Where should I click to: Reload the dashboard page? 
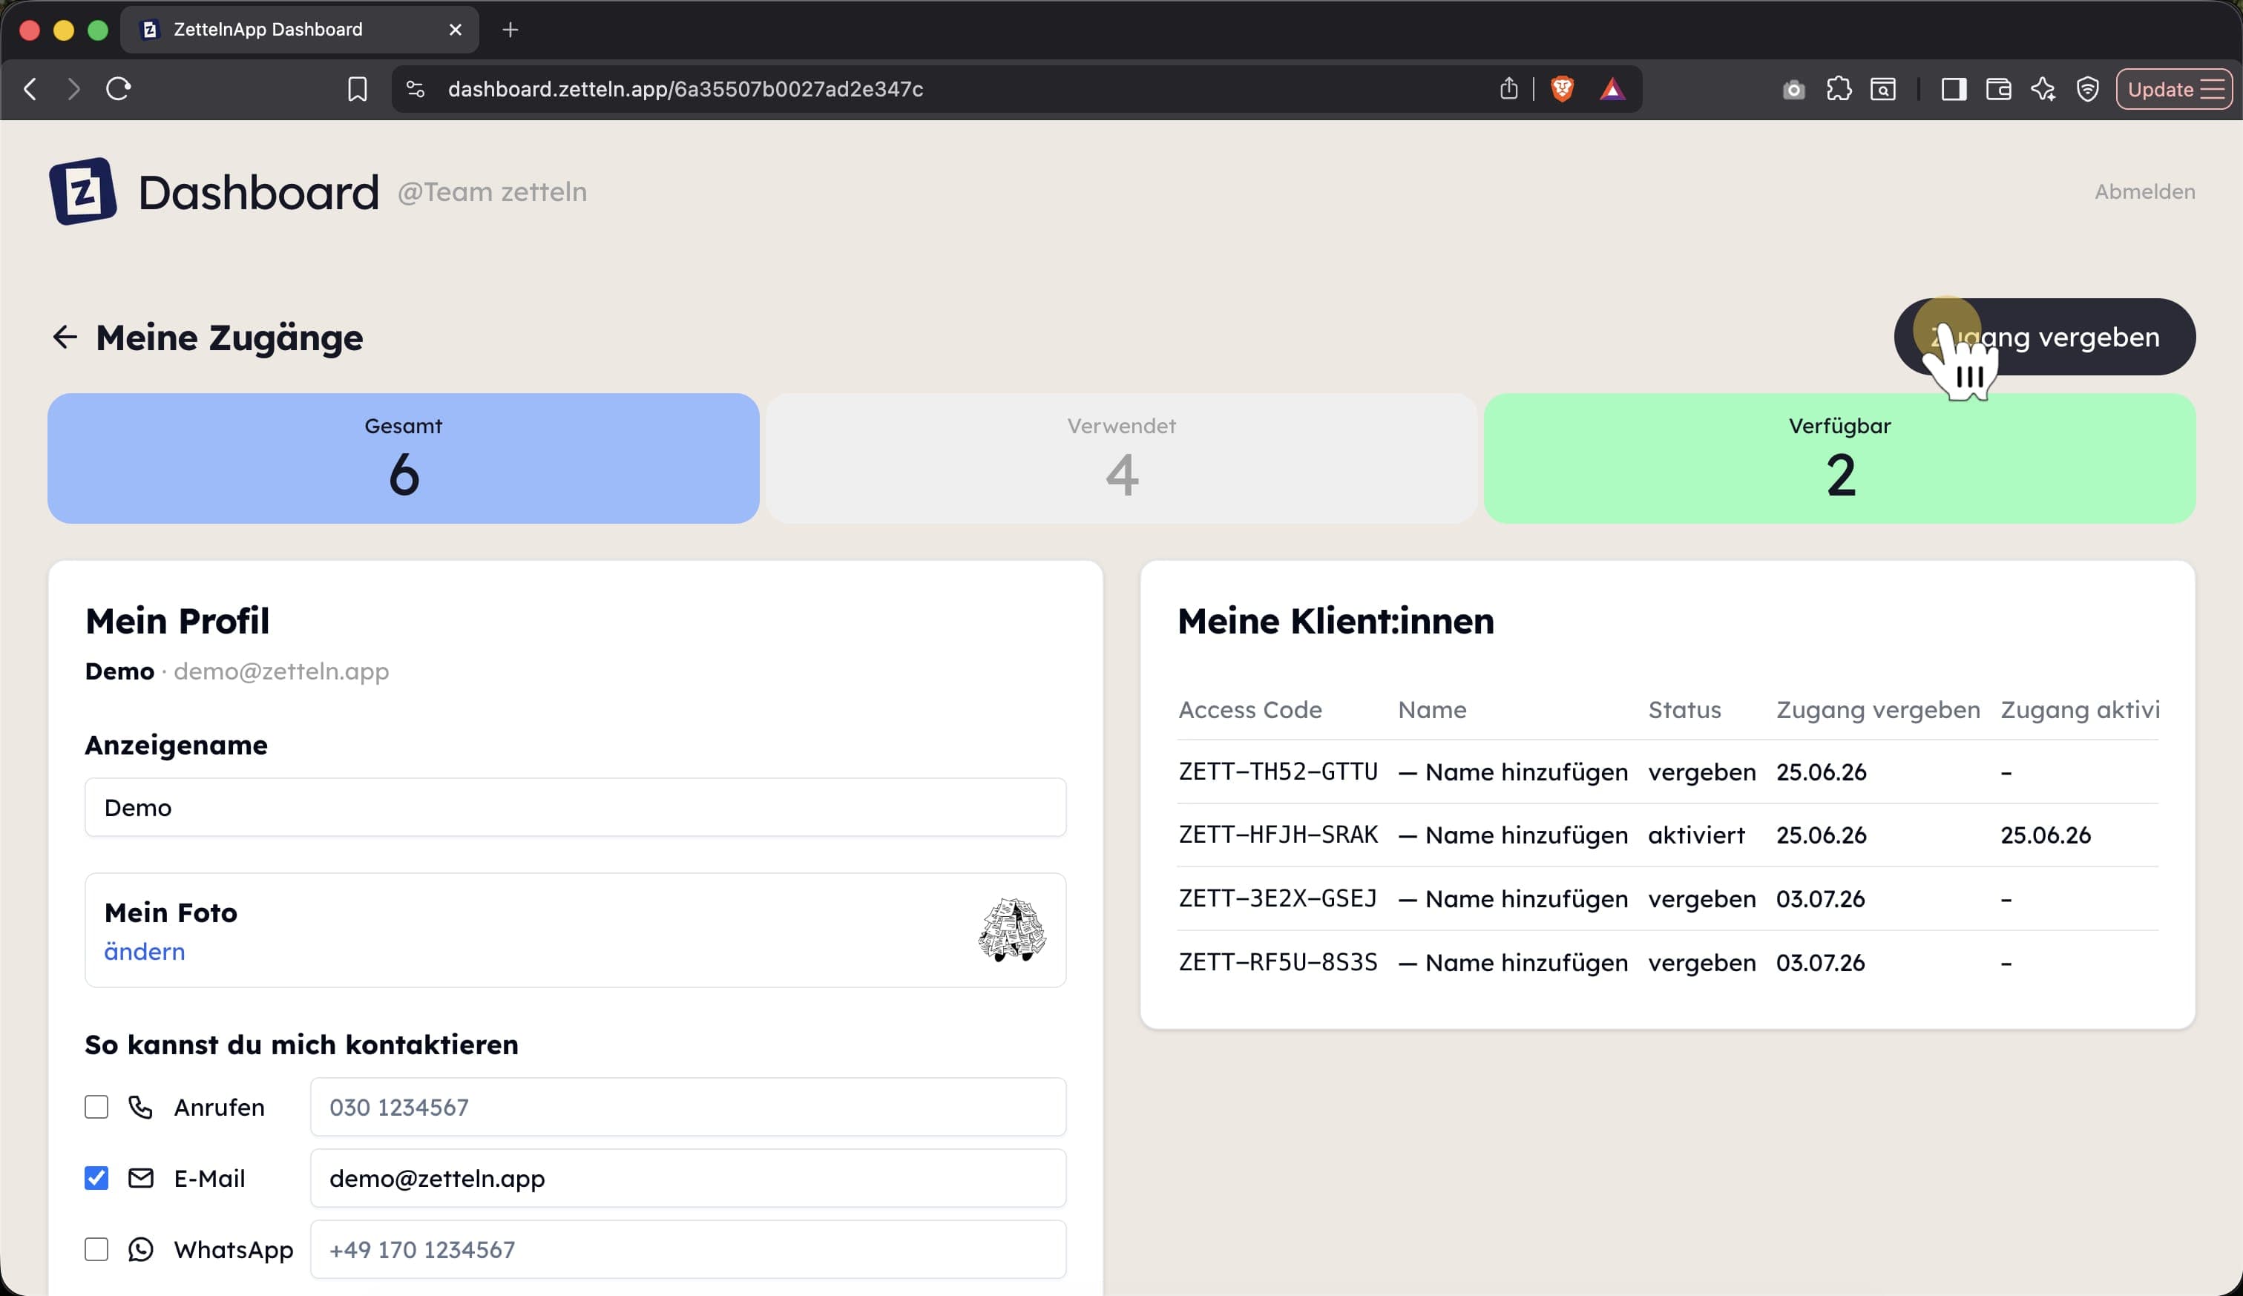point(119,89)
